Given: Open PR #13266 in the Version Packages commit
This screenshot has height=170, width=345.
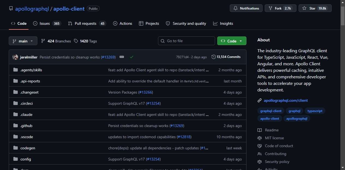Looking at the screenshot, I should (146, 92).
